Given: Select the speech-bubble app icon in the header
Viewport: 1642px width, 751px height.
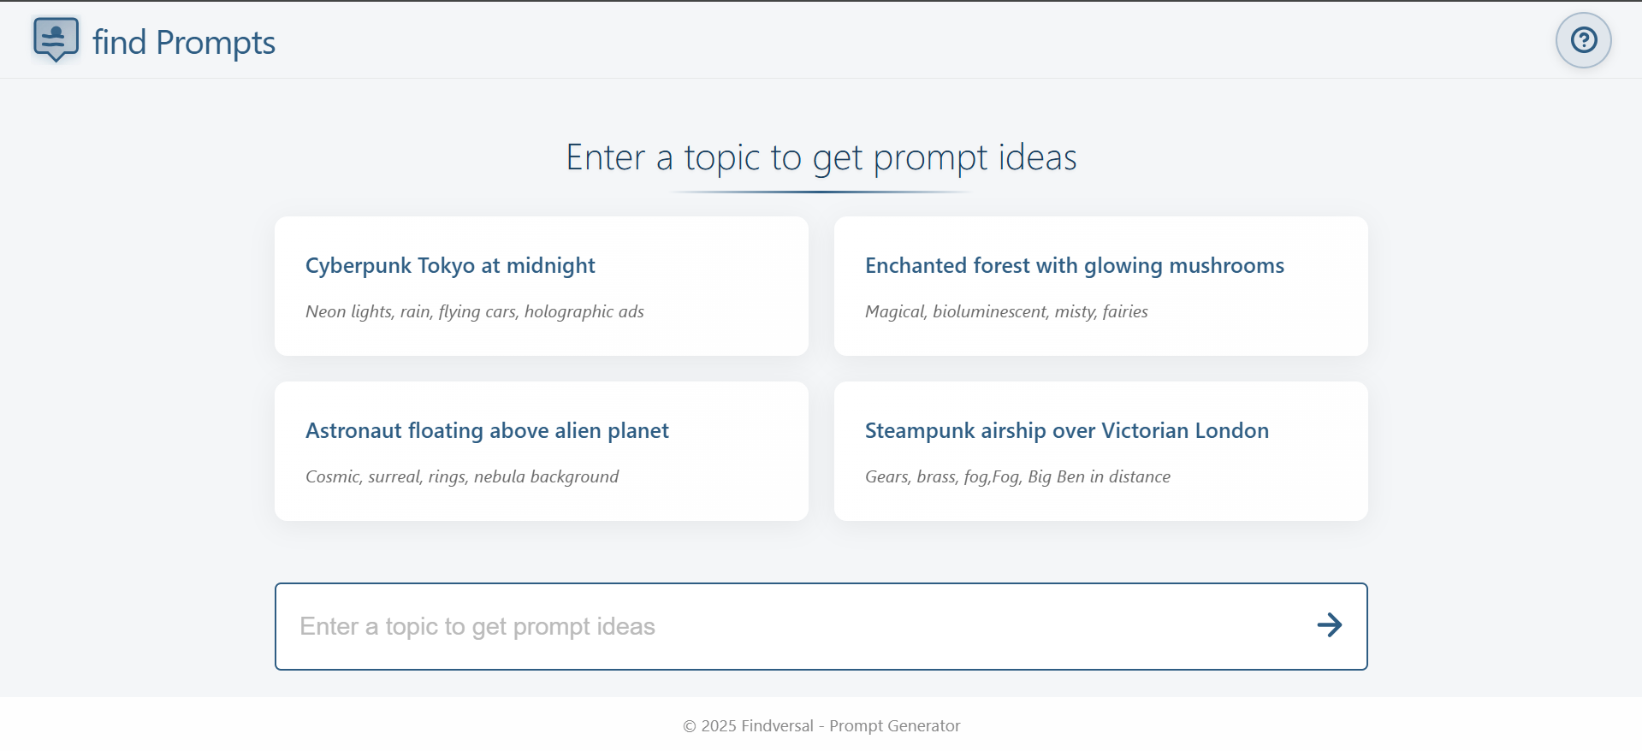Looking at the screenshot, I should pyautogui.click(x=55, y=38).
